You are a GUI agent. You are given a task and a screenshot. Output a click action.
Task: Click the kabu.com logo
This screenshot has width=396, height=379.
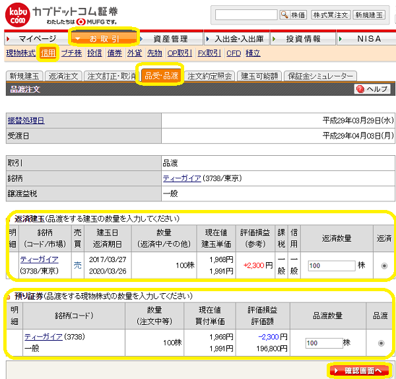18,15
